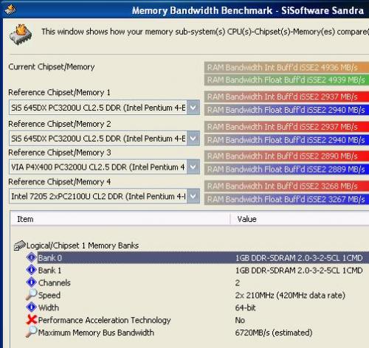This screenshot has width=369, height=348.
Task: Click the blue info icon beside Width
Action: [32, 307]
